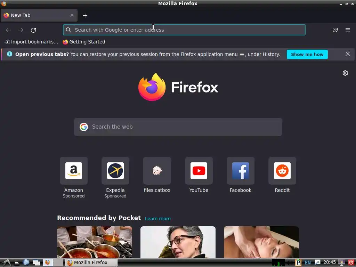Reload the current page
This screenshot has width=356, height=267.
[x=33, y=30]
